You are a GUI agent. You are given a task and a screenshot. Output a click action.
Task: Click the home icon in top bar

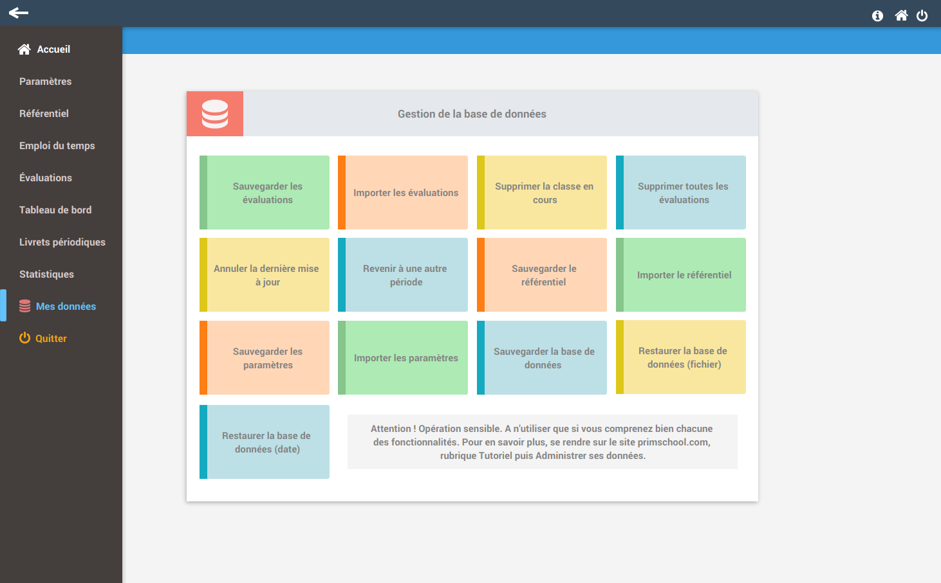901,15
